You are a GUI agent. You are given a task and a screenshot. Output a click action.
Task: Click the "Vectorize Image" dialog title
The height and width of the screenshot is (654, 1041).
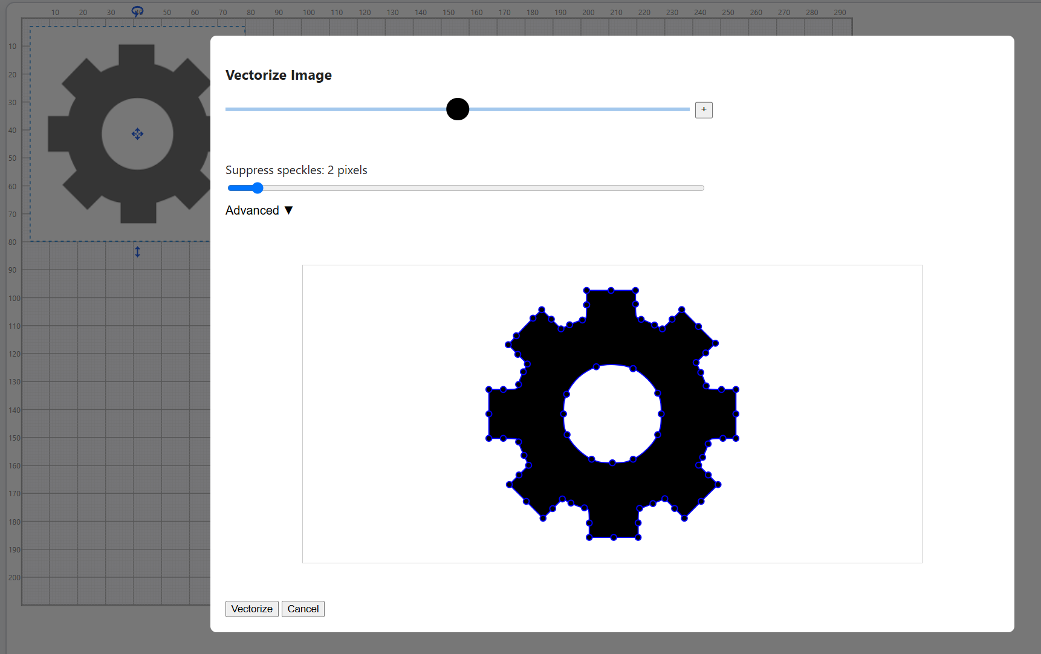pos(279,75)
